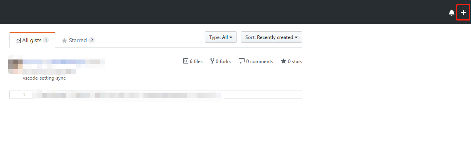Click line number 1 in code preview
471x166 pixels.
25,94
